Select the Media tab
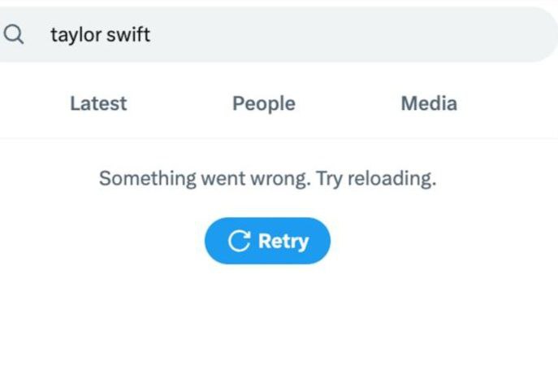Viewport: 558px width, 371px height. 429,103
